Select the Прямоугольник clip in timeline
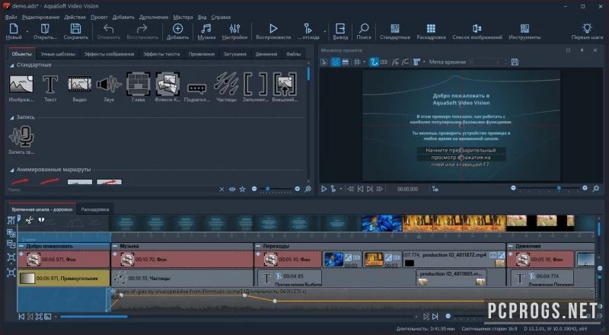 (64, 278)
